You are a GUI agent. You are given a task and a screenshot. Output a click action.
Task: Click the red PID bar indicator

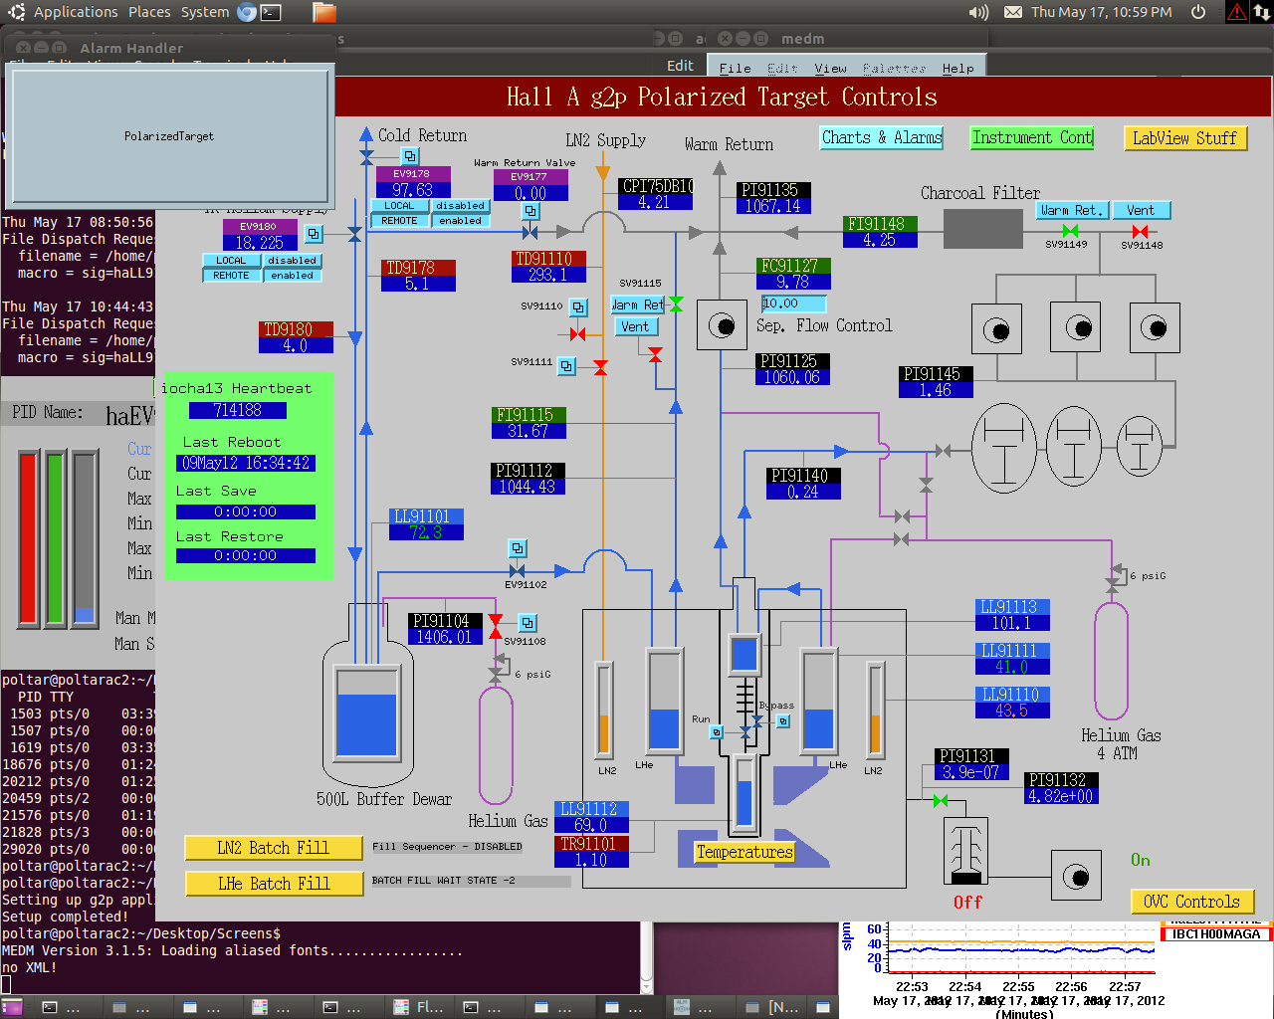[x=28, y=538]
